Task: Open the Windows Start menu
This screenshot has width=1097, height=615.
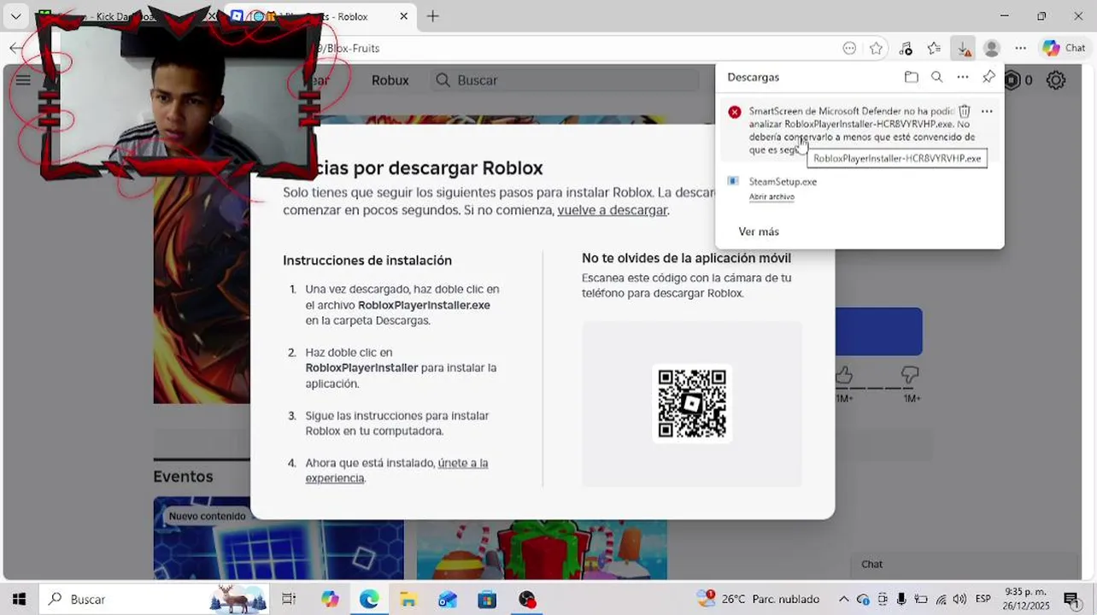Action: [19, 600]
